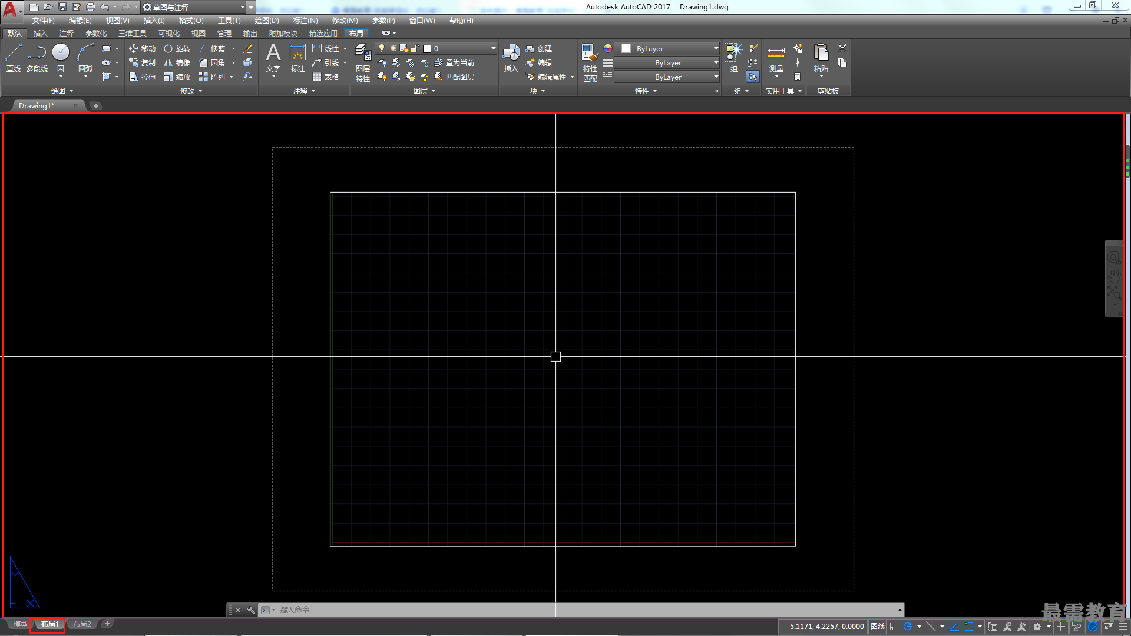Open the Layer Properties (图层特性) manager
The width and height of the screenshot is (1131, 636).
(363, 62)
